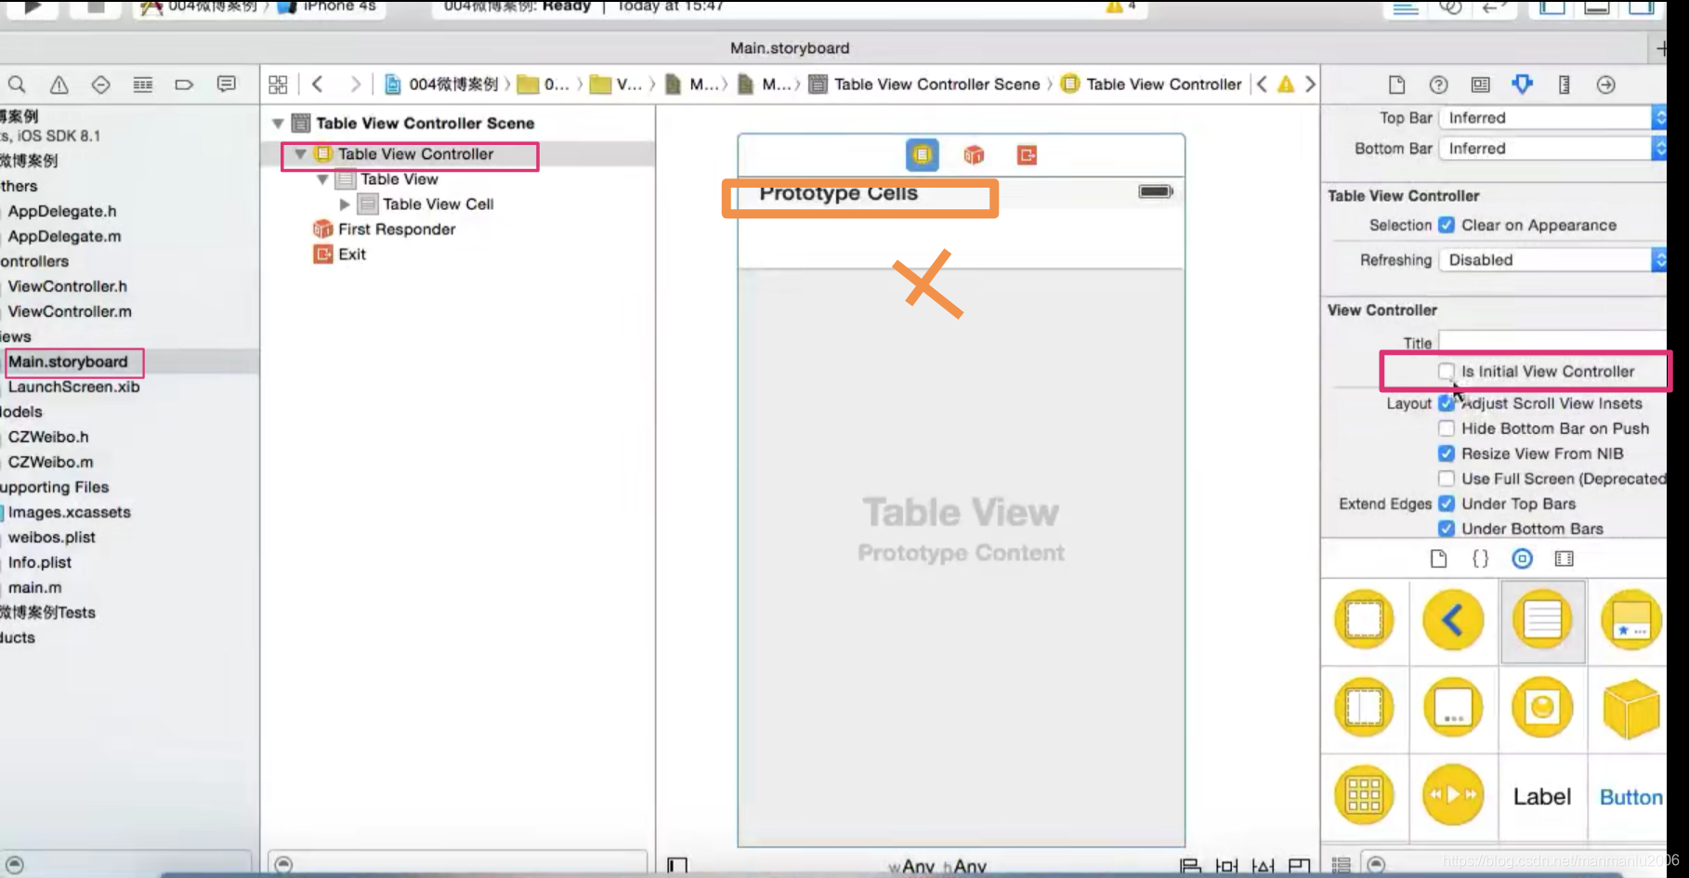The image size is (1689, 878).
Task: Show the Size inspector ruler icon
Action: pos(1564,85)
